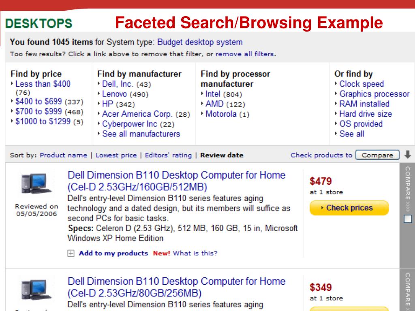Image resolution: width=415 pixels, height=311 pixels.
Task: Sort results by Product name
Action: tap(64, 155)
